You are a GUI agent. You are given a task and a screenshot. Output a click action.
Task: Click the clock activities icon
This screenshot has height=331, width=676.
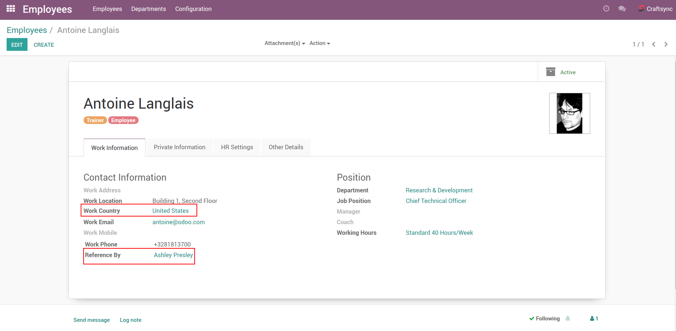click(x=606, y=9)
